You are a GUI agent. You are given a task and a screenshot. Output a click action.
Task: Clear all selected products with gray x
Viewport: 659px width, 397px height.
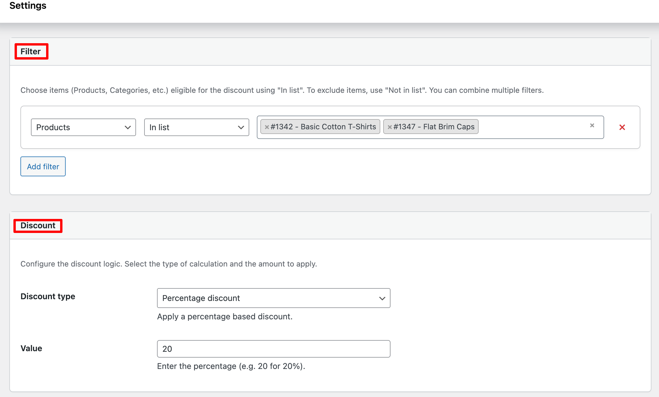click(592, 126)
